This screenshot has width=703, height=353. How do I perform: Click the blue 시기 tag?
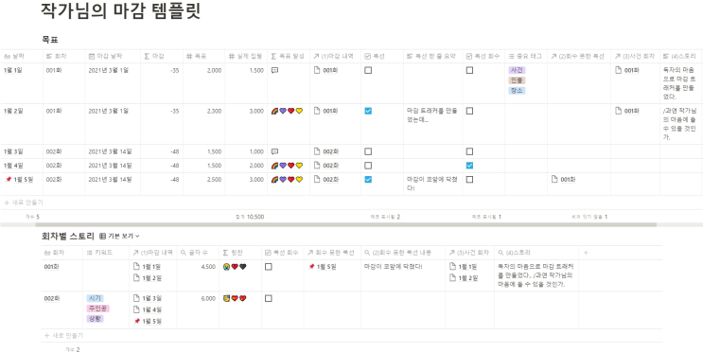coord(95,298)
